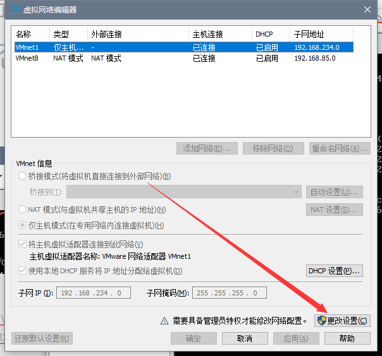Select the 仅主机模式 radio button
Viewport: 382px width, 356px height.
[x=22, y=225]
